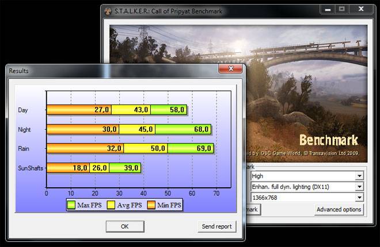Minimize the Call of Pripyat Benchmark window
The image size is (380, 247).
(x=328, y=9)
